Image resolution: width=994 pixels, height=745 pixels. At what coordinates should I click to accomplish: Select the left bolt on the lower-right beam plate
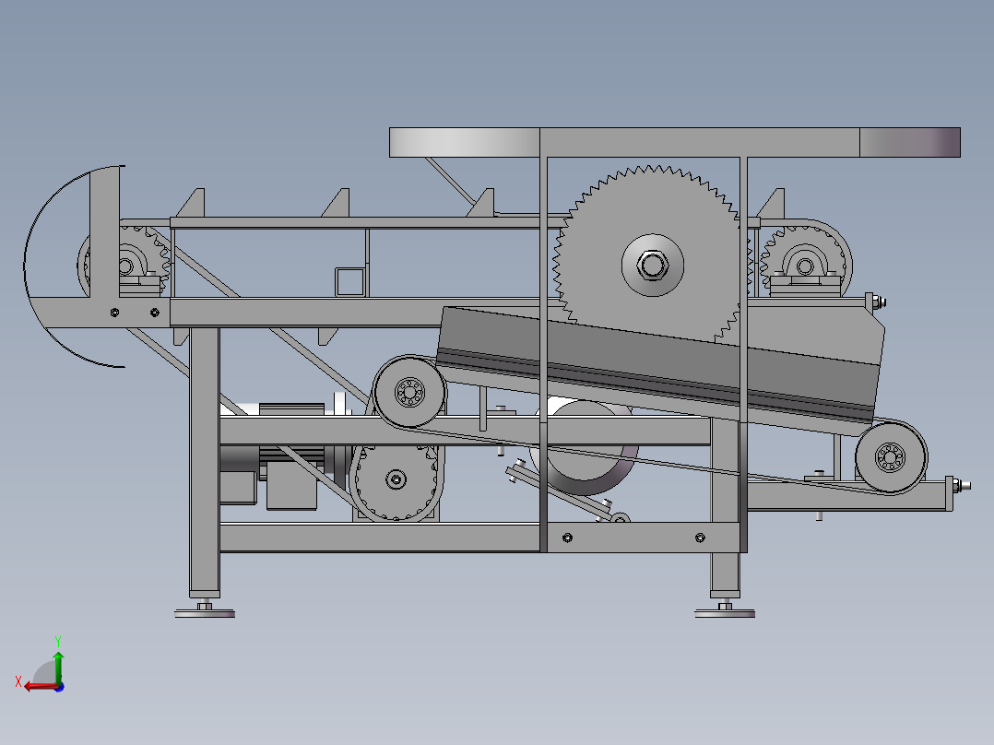(x=567, y=538)
